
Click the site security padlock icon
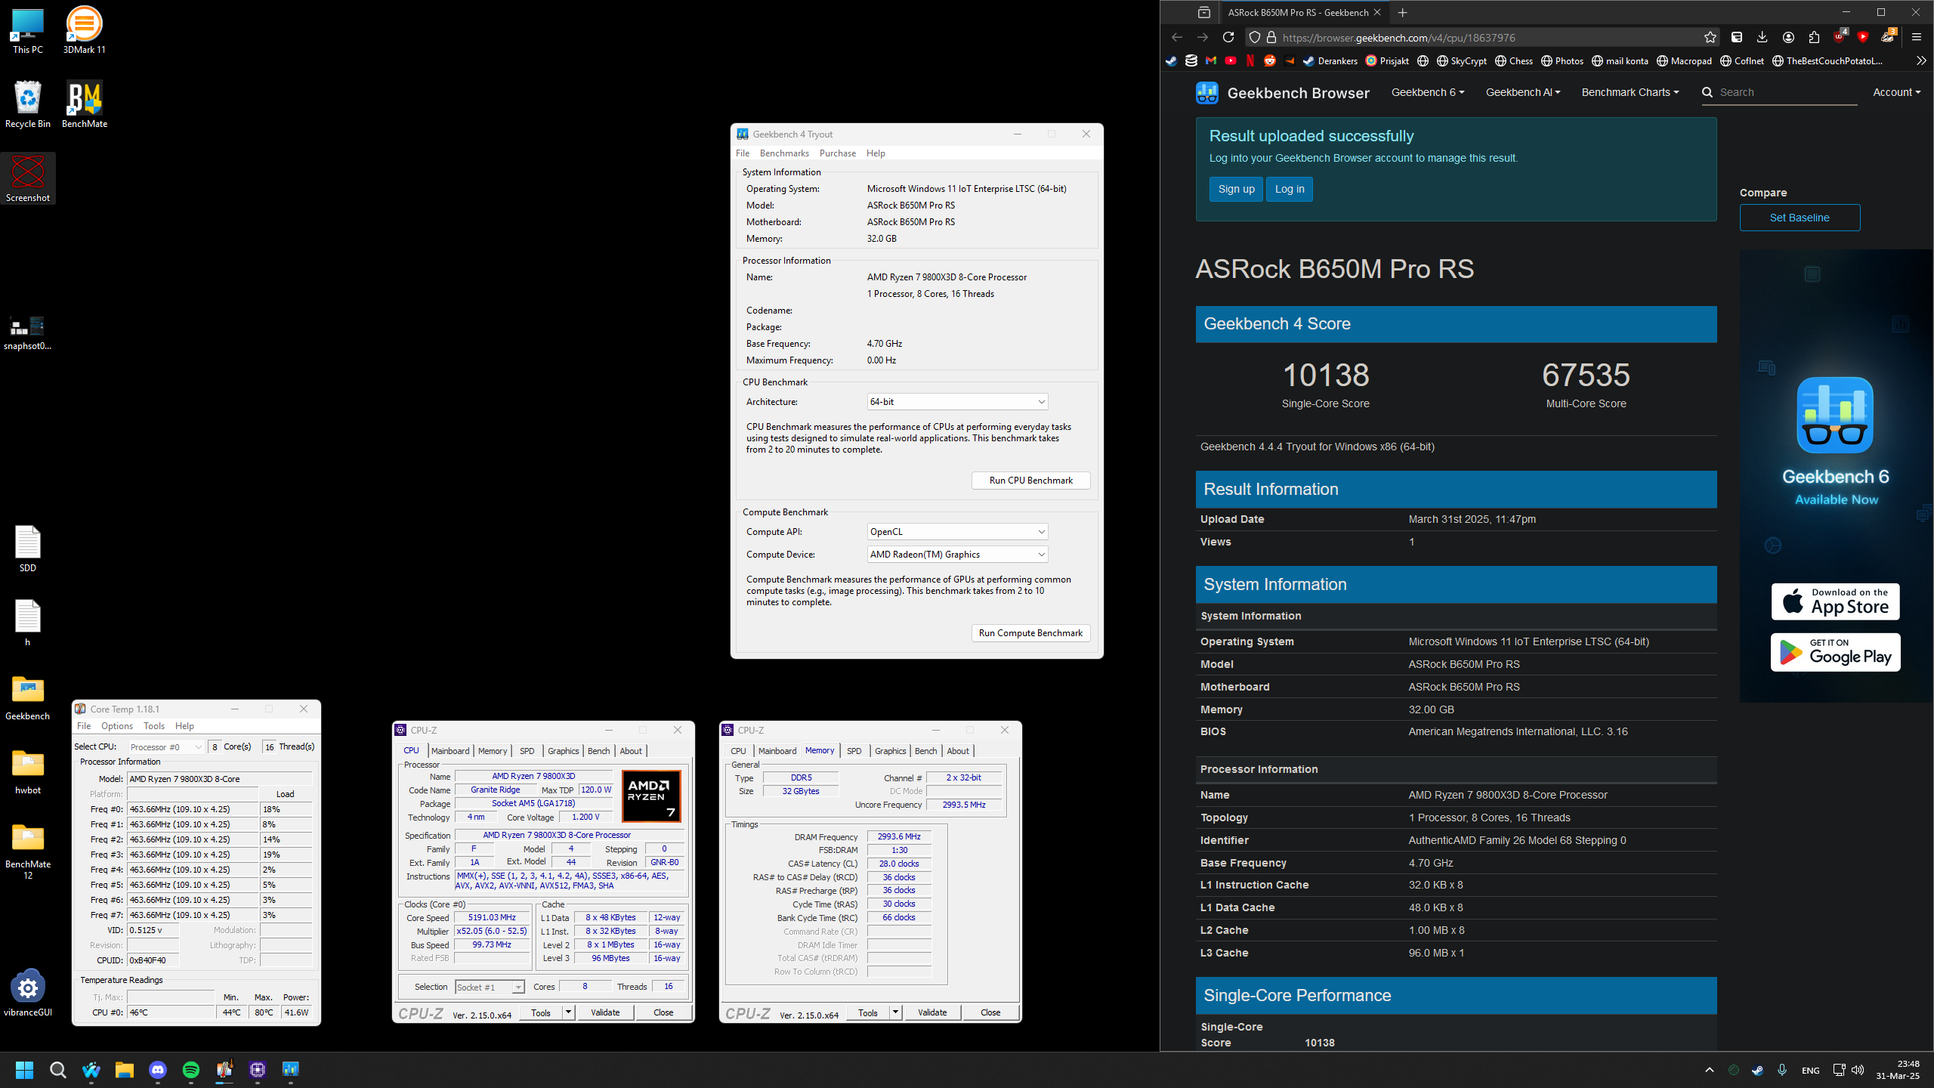tap(1271, 37)
